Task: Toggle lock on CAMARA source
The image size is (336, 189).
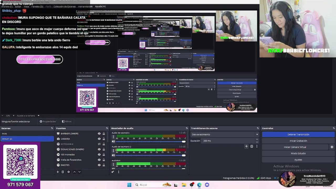Action: point(104,139)
